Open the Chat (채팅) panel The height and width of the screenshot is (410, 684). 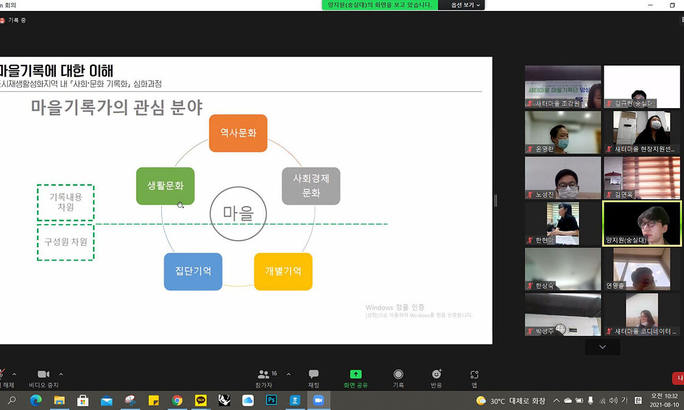(314, 378)
